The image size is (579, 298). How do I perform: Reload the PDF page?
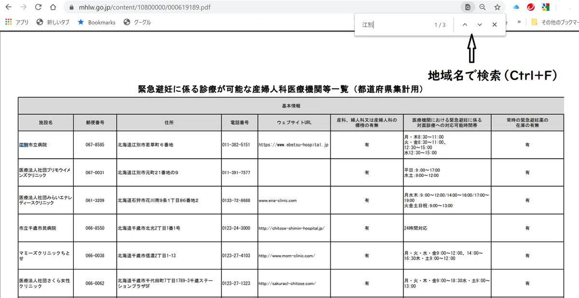click(38, 7)
